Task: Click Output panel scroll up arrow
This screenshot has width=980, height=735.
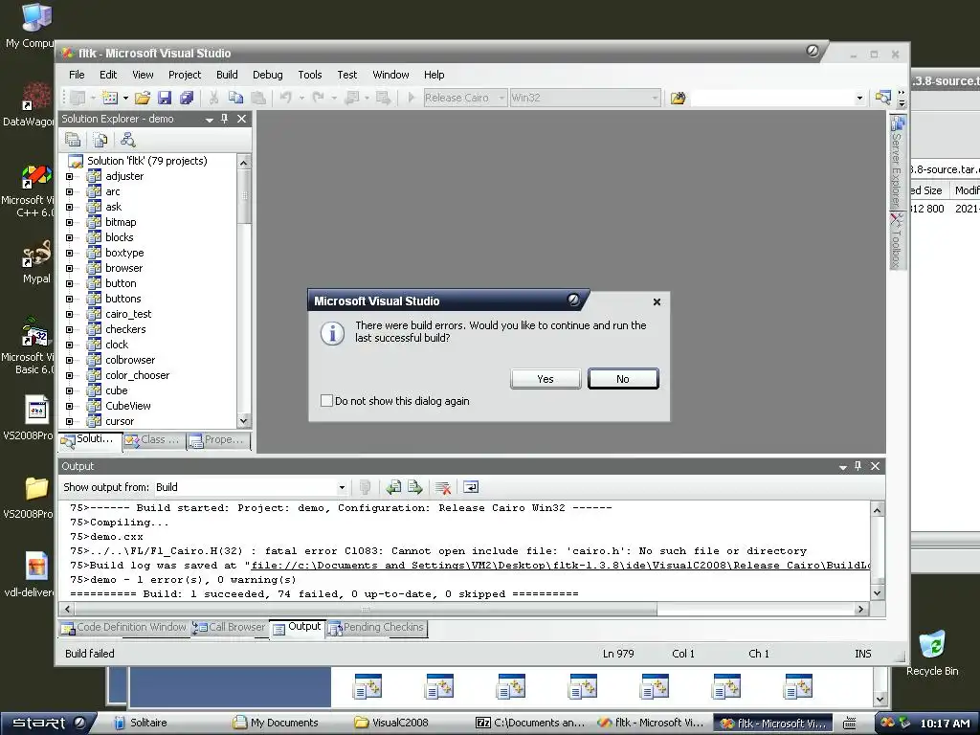Action: tap(878, 509)
